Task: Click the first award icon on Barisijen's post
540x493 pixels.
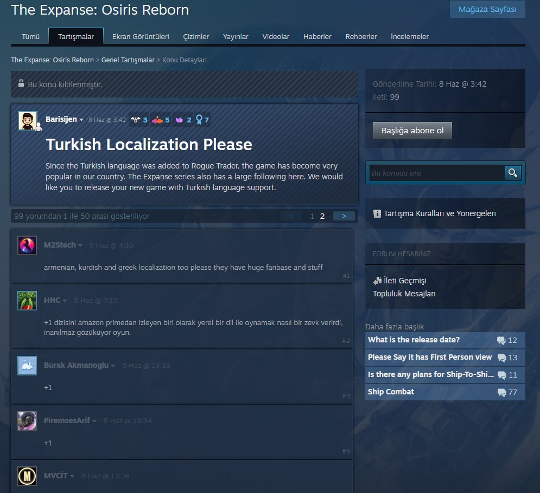Action: tap(136, 120)
